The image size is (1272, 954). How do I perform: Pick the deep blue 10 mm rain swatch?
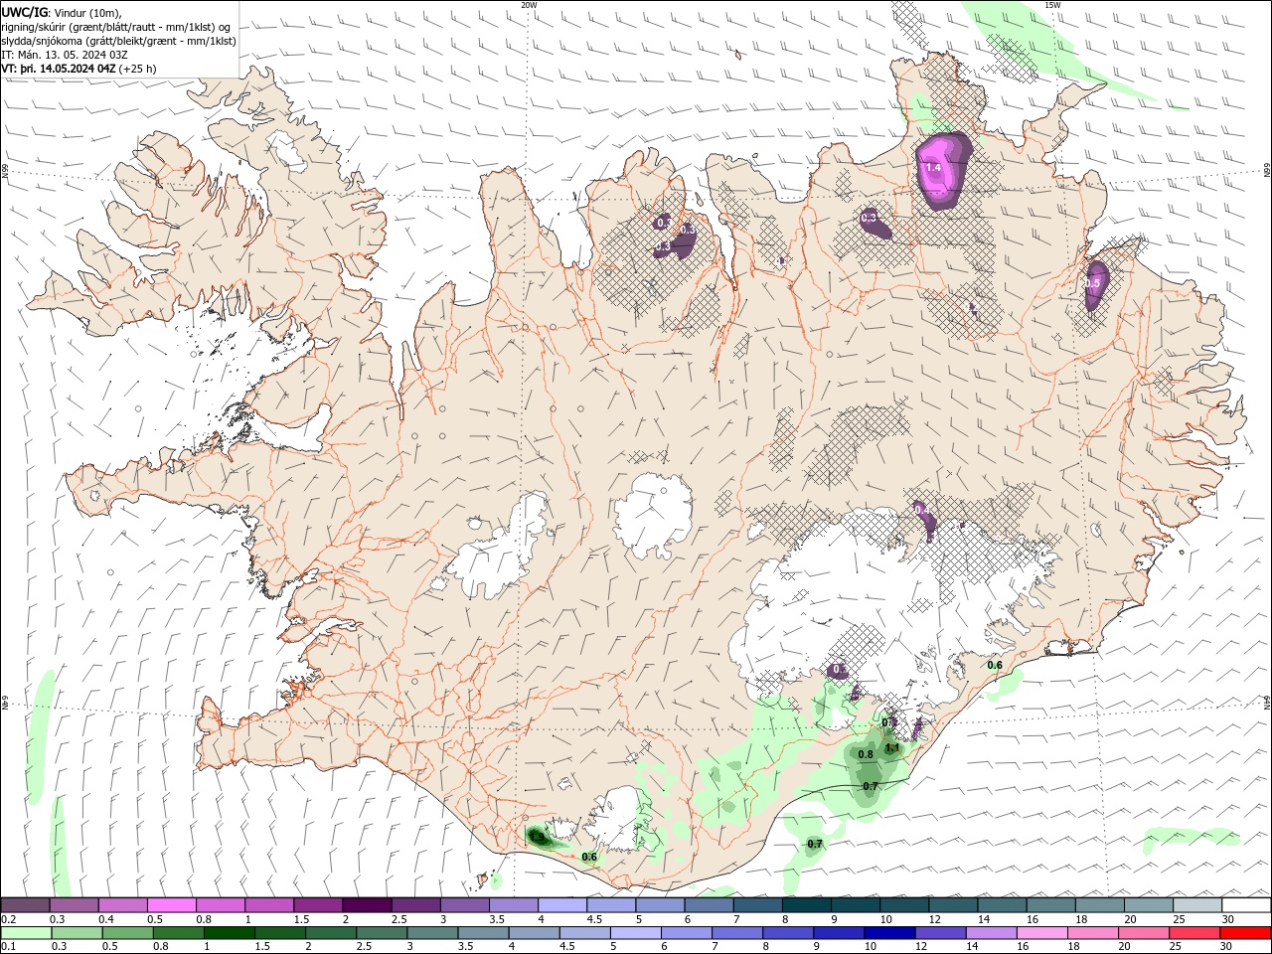[x=889, y=933]
